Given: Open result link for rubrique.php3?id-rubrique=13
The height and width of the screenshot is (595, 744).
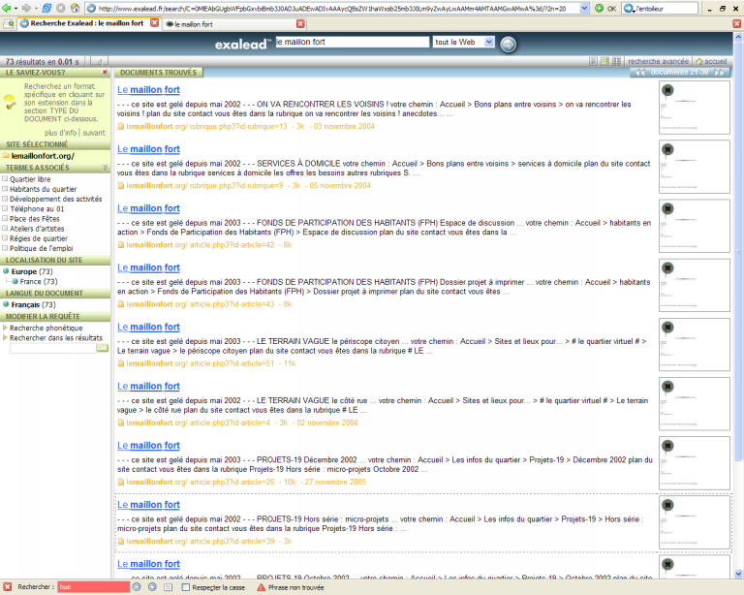Looking at the screenshot, I should point(148,90).
